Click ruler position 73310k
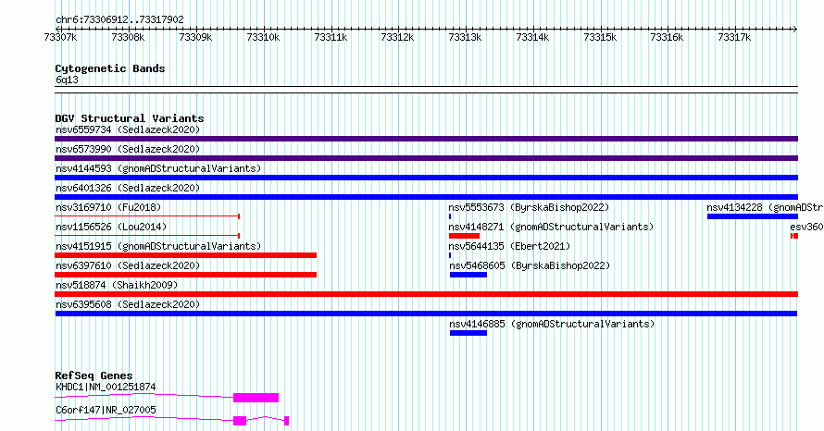824x431 pixels. (x=263, y=37)
